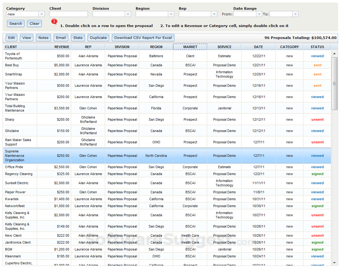Select the Office Pride row
The width and height of the screenshot is (341, 270).
point(167,167)
